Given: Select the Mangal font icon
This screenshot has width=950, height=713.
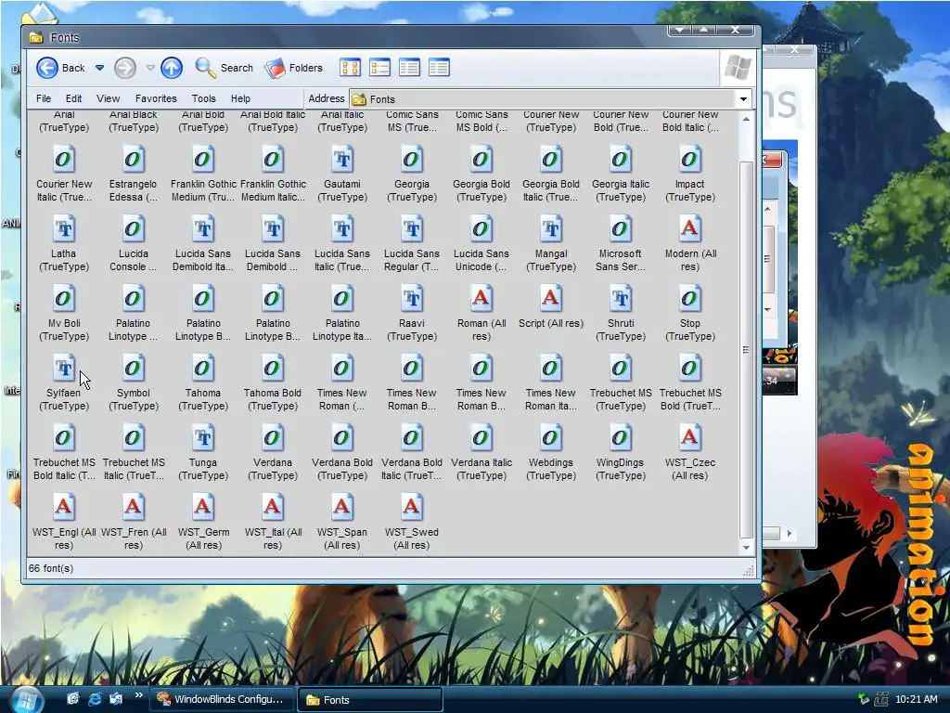Looking at the screenshot, I should [x=551, y=229].
